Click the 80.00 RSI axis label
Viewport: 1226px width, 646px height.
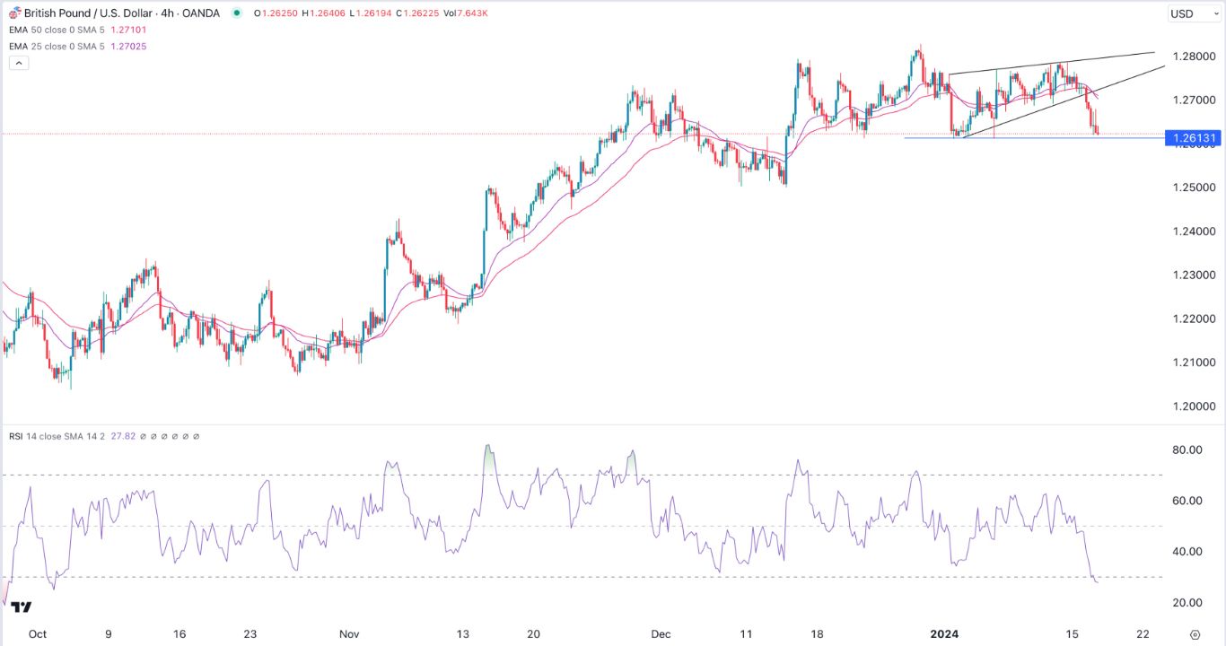pos(1187,450)
